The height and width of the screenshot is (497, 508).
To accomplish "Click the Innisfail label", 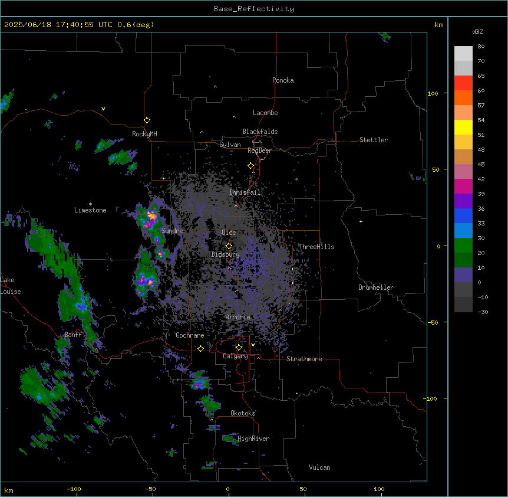I will tap(245, 192).
